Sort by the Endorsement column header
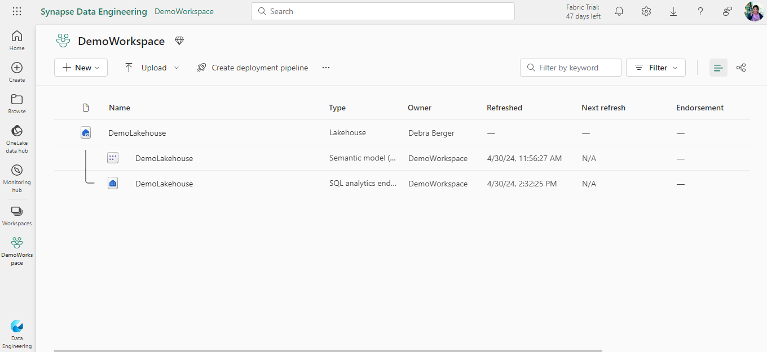The width and height of the screenshot is (767, 352). point(700,108)
